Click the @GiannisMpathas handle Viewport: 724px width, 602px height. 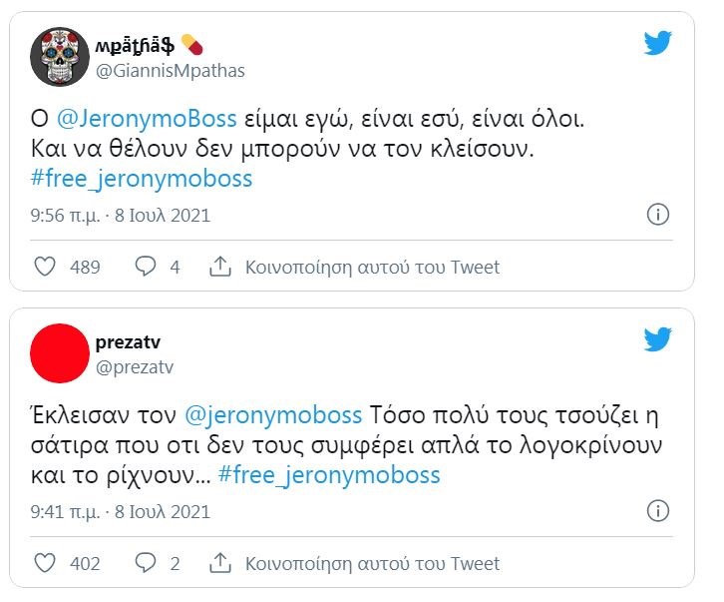170,71
